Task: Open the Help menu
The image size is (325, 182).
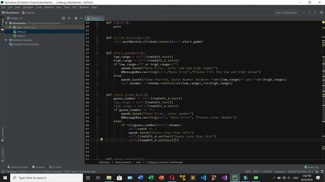Action: 94,7
